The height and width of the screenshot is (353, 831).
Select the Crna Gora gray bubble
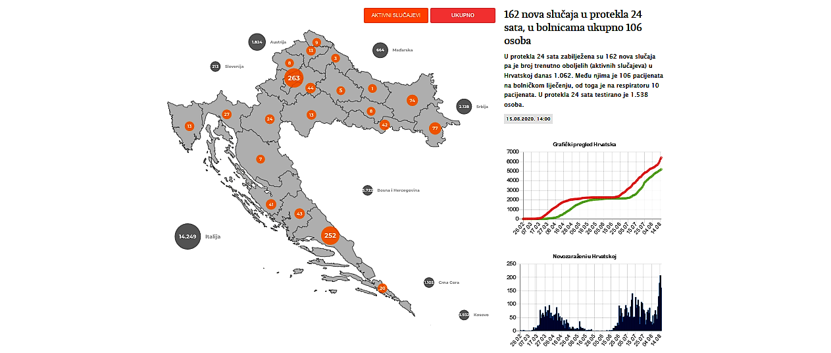[429, 283]
